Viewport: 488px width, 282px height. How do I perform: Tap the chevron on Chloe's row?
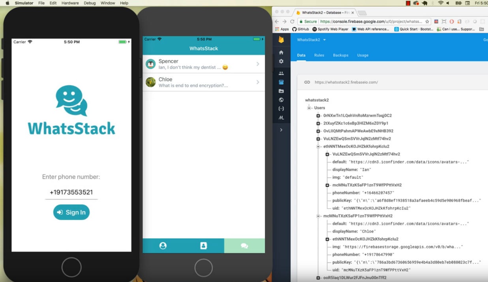click(258, 82)
